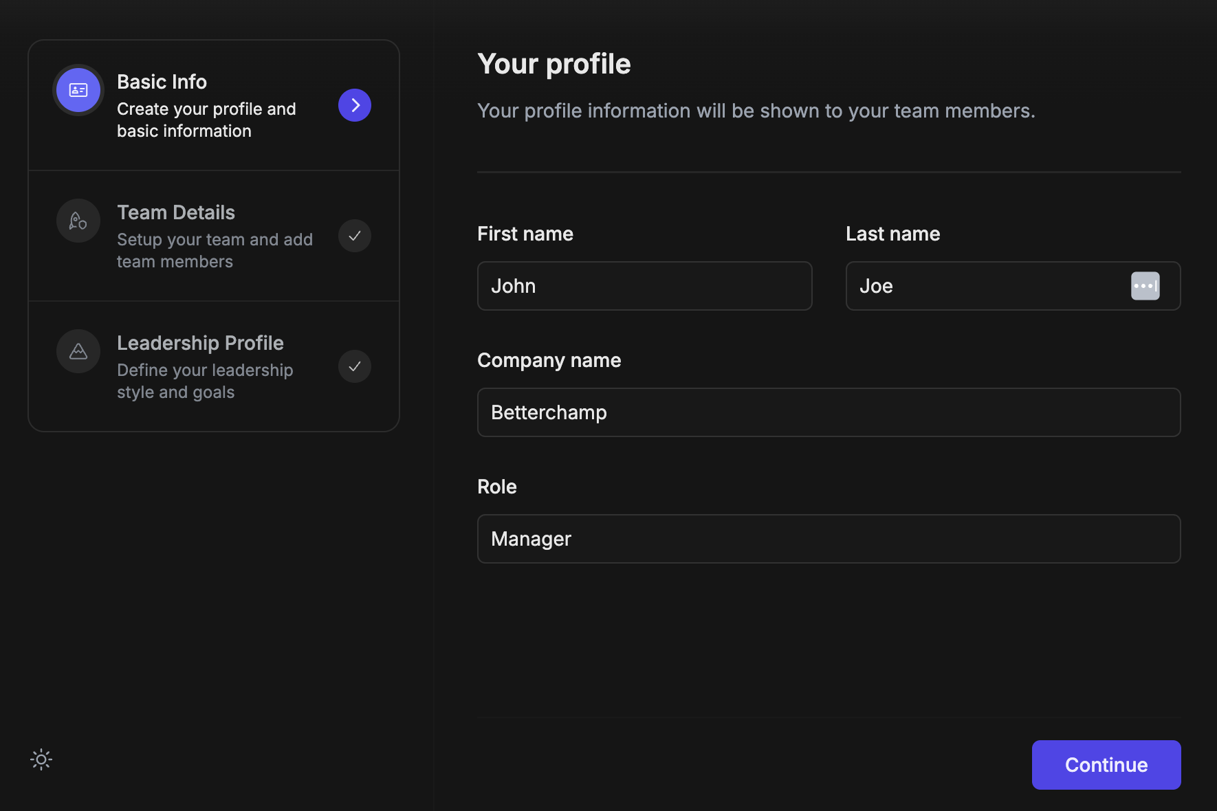
Task: Click the Role field showing Manager
Action: (829, 539)
